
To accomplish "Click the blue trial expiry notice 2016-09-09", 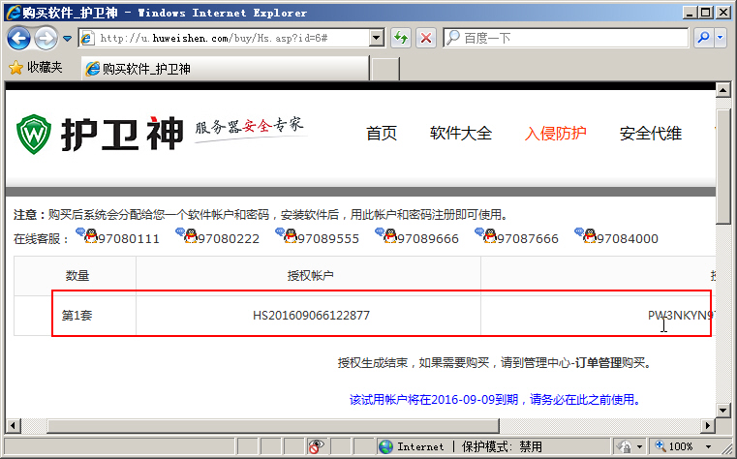I will tap(495, 400).
